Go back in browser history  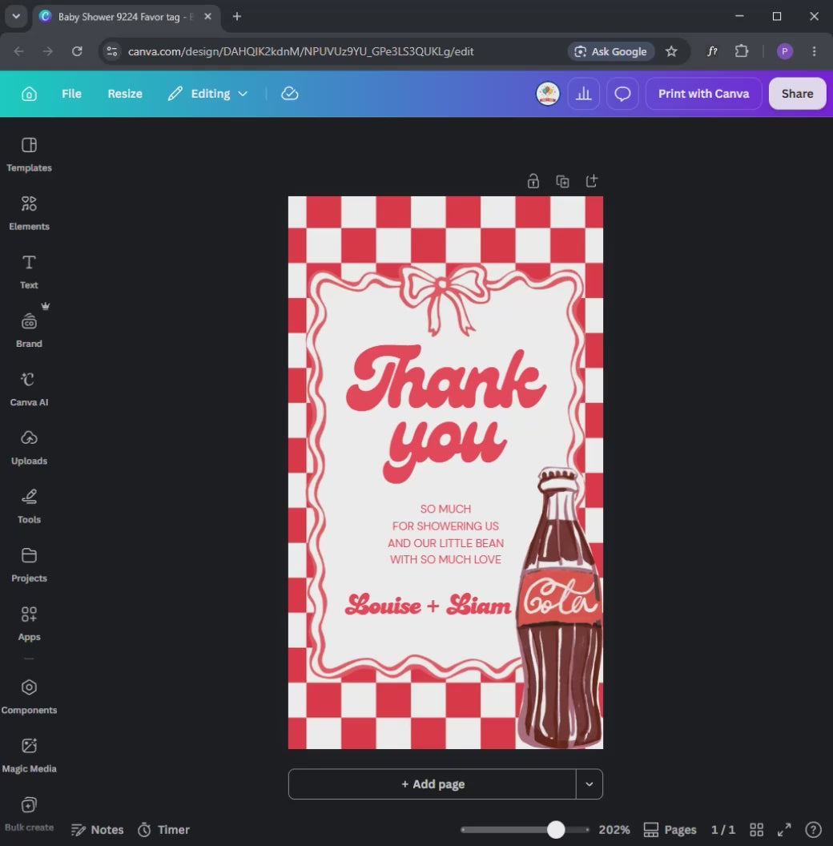(x=19, y=51)
